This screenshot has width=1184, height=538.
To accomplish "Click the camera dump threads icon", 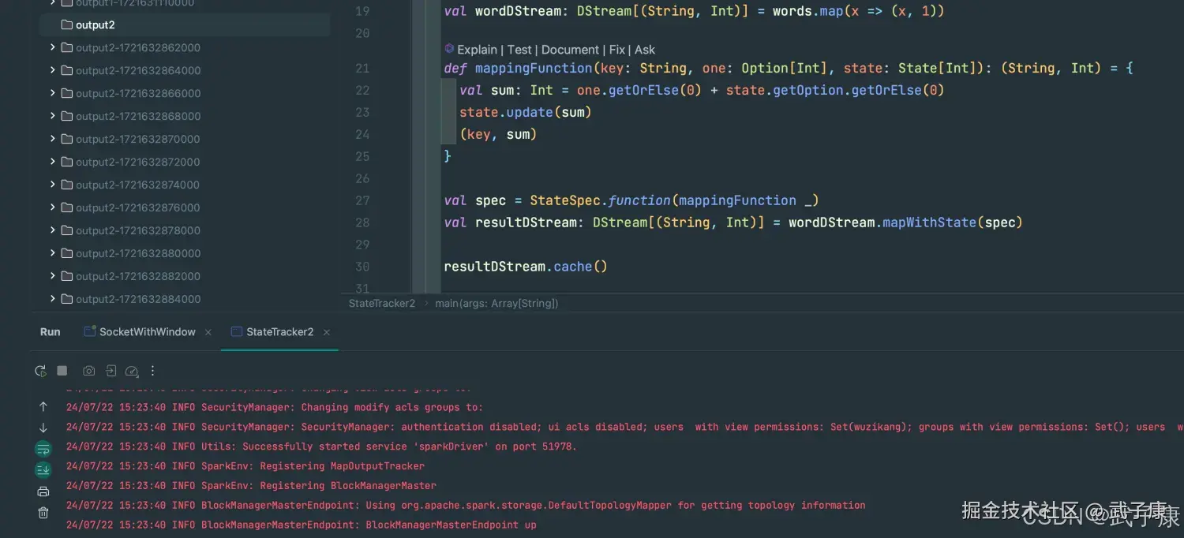I will point(88,371).
